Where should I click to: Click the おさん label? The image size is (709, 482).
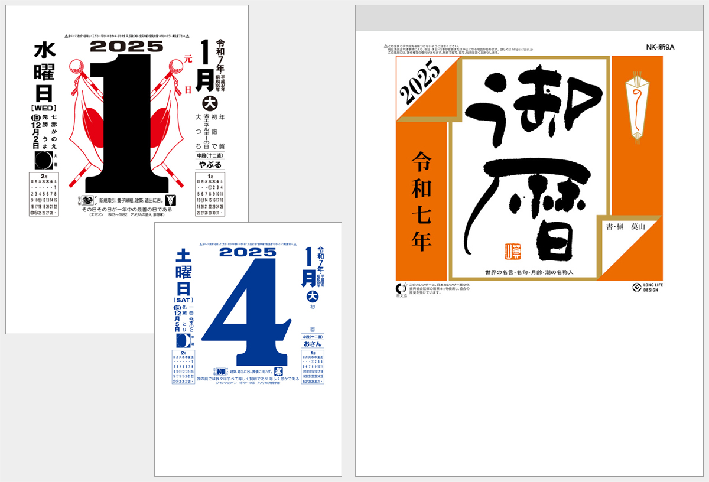(313, 343)
